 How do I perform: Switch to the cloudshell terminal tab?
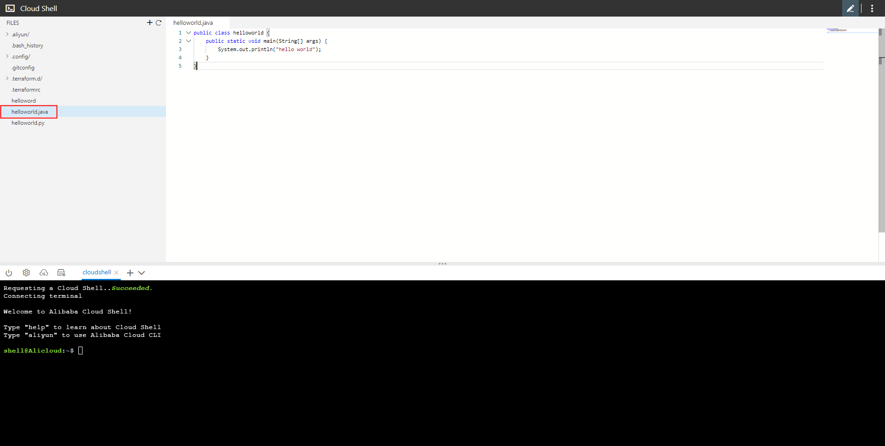tap(97, 272)
